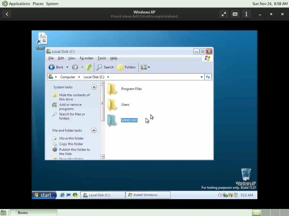This screenshot has width=289, height=216.
Task: Toggle Boxes fullscreen mode
Action: (224, 14)
